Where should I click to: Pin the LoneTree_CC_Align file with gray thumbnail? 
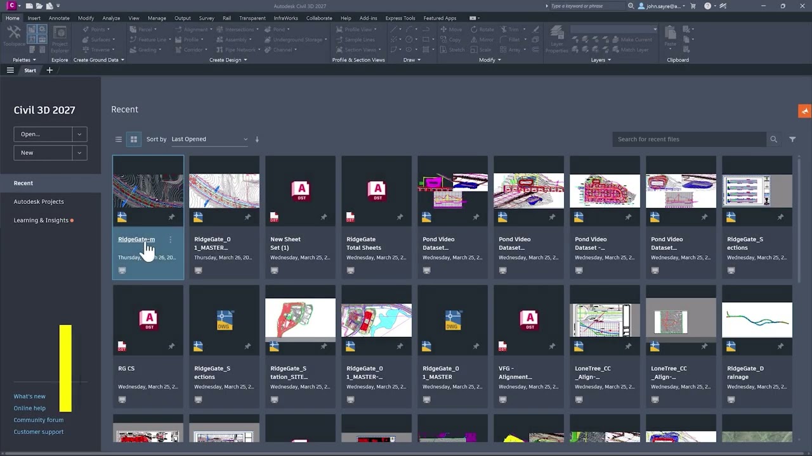[x=704, y=346]
